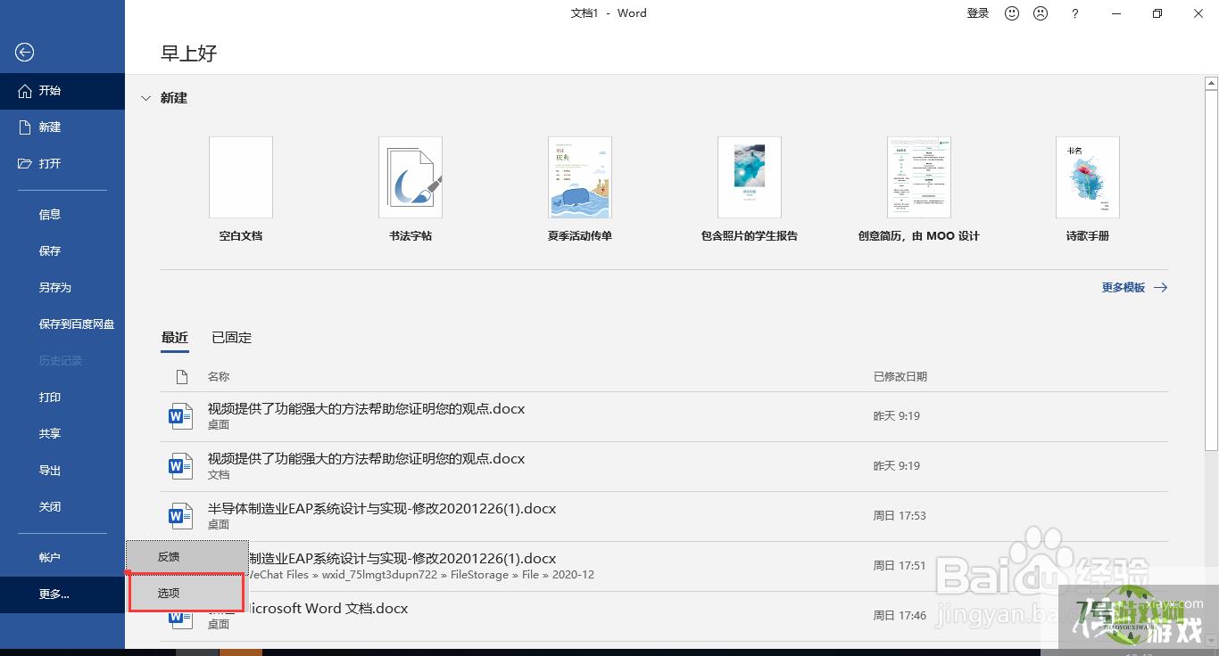Image resolution: width=1219 pixels, height=656 pixels.
Task: Choose 反馈 from the popup menu
Action: click(x=187, y=557)
